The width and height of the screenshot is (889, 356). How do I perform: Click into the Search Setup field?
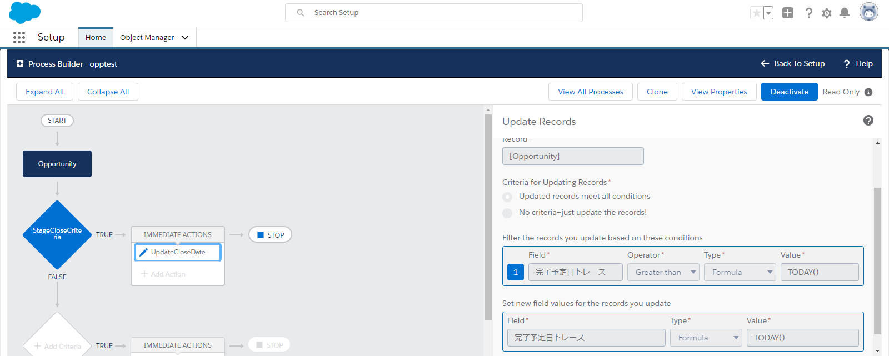tap(434, 13)
